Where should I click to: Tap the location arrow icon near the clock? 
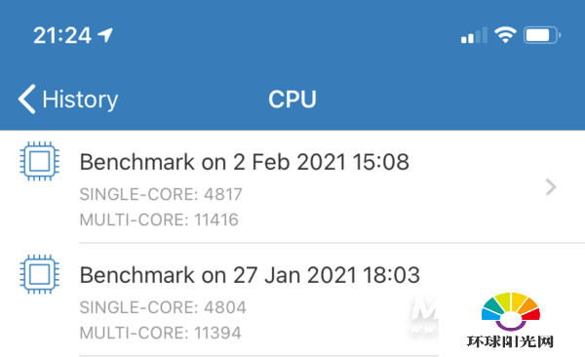click(105, 35)
